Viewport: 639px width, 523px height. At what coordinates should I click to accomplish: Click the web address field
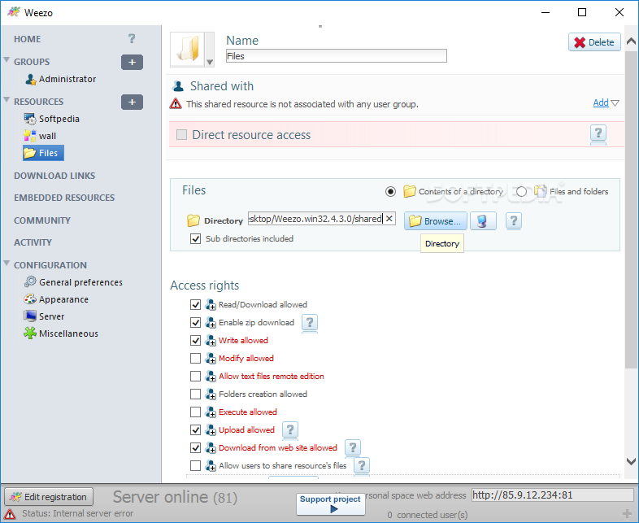[552, 495]
